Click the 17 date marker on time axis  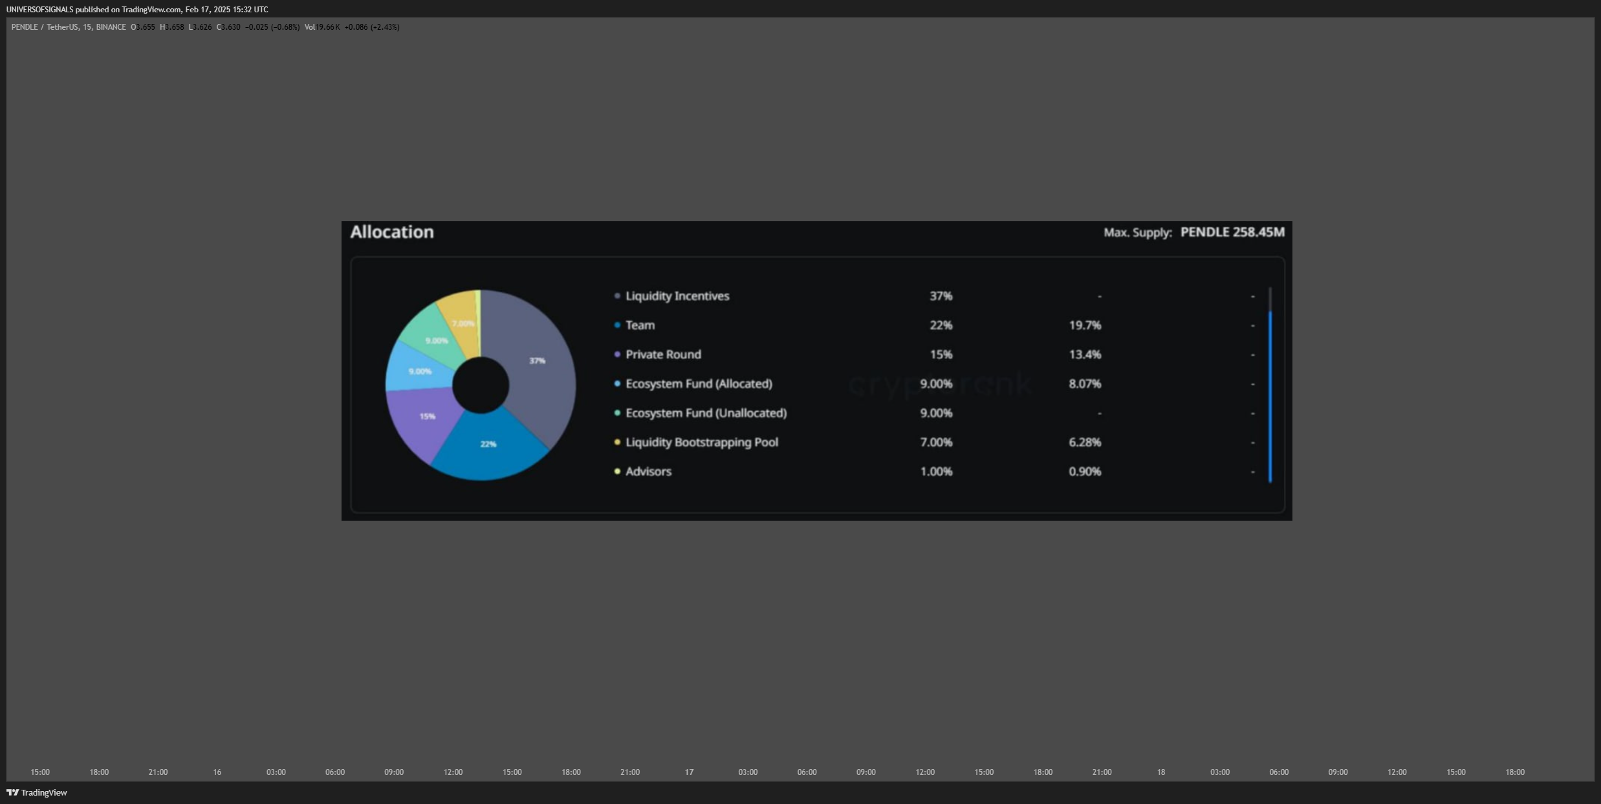tap(689, 772)
